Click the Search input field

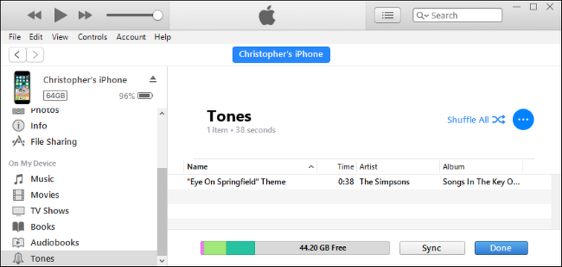coord(457,15)
